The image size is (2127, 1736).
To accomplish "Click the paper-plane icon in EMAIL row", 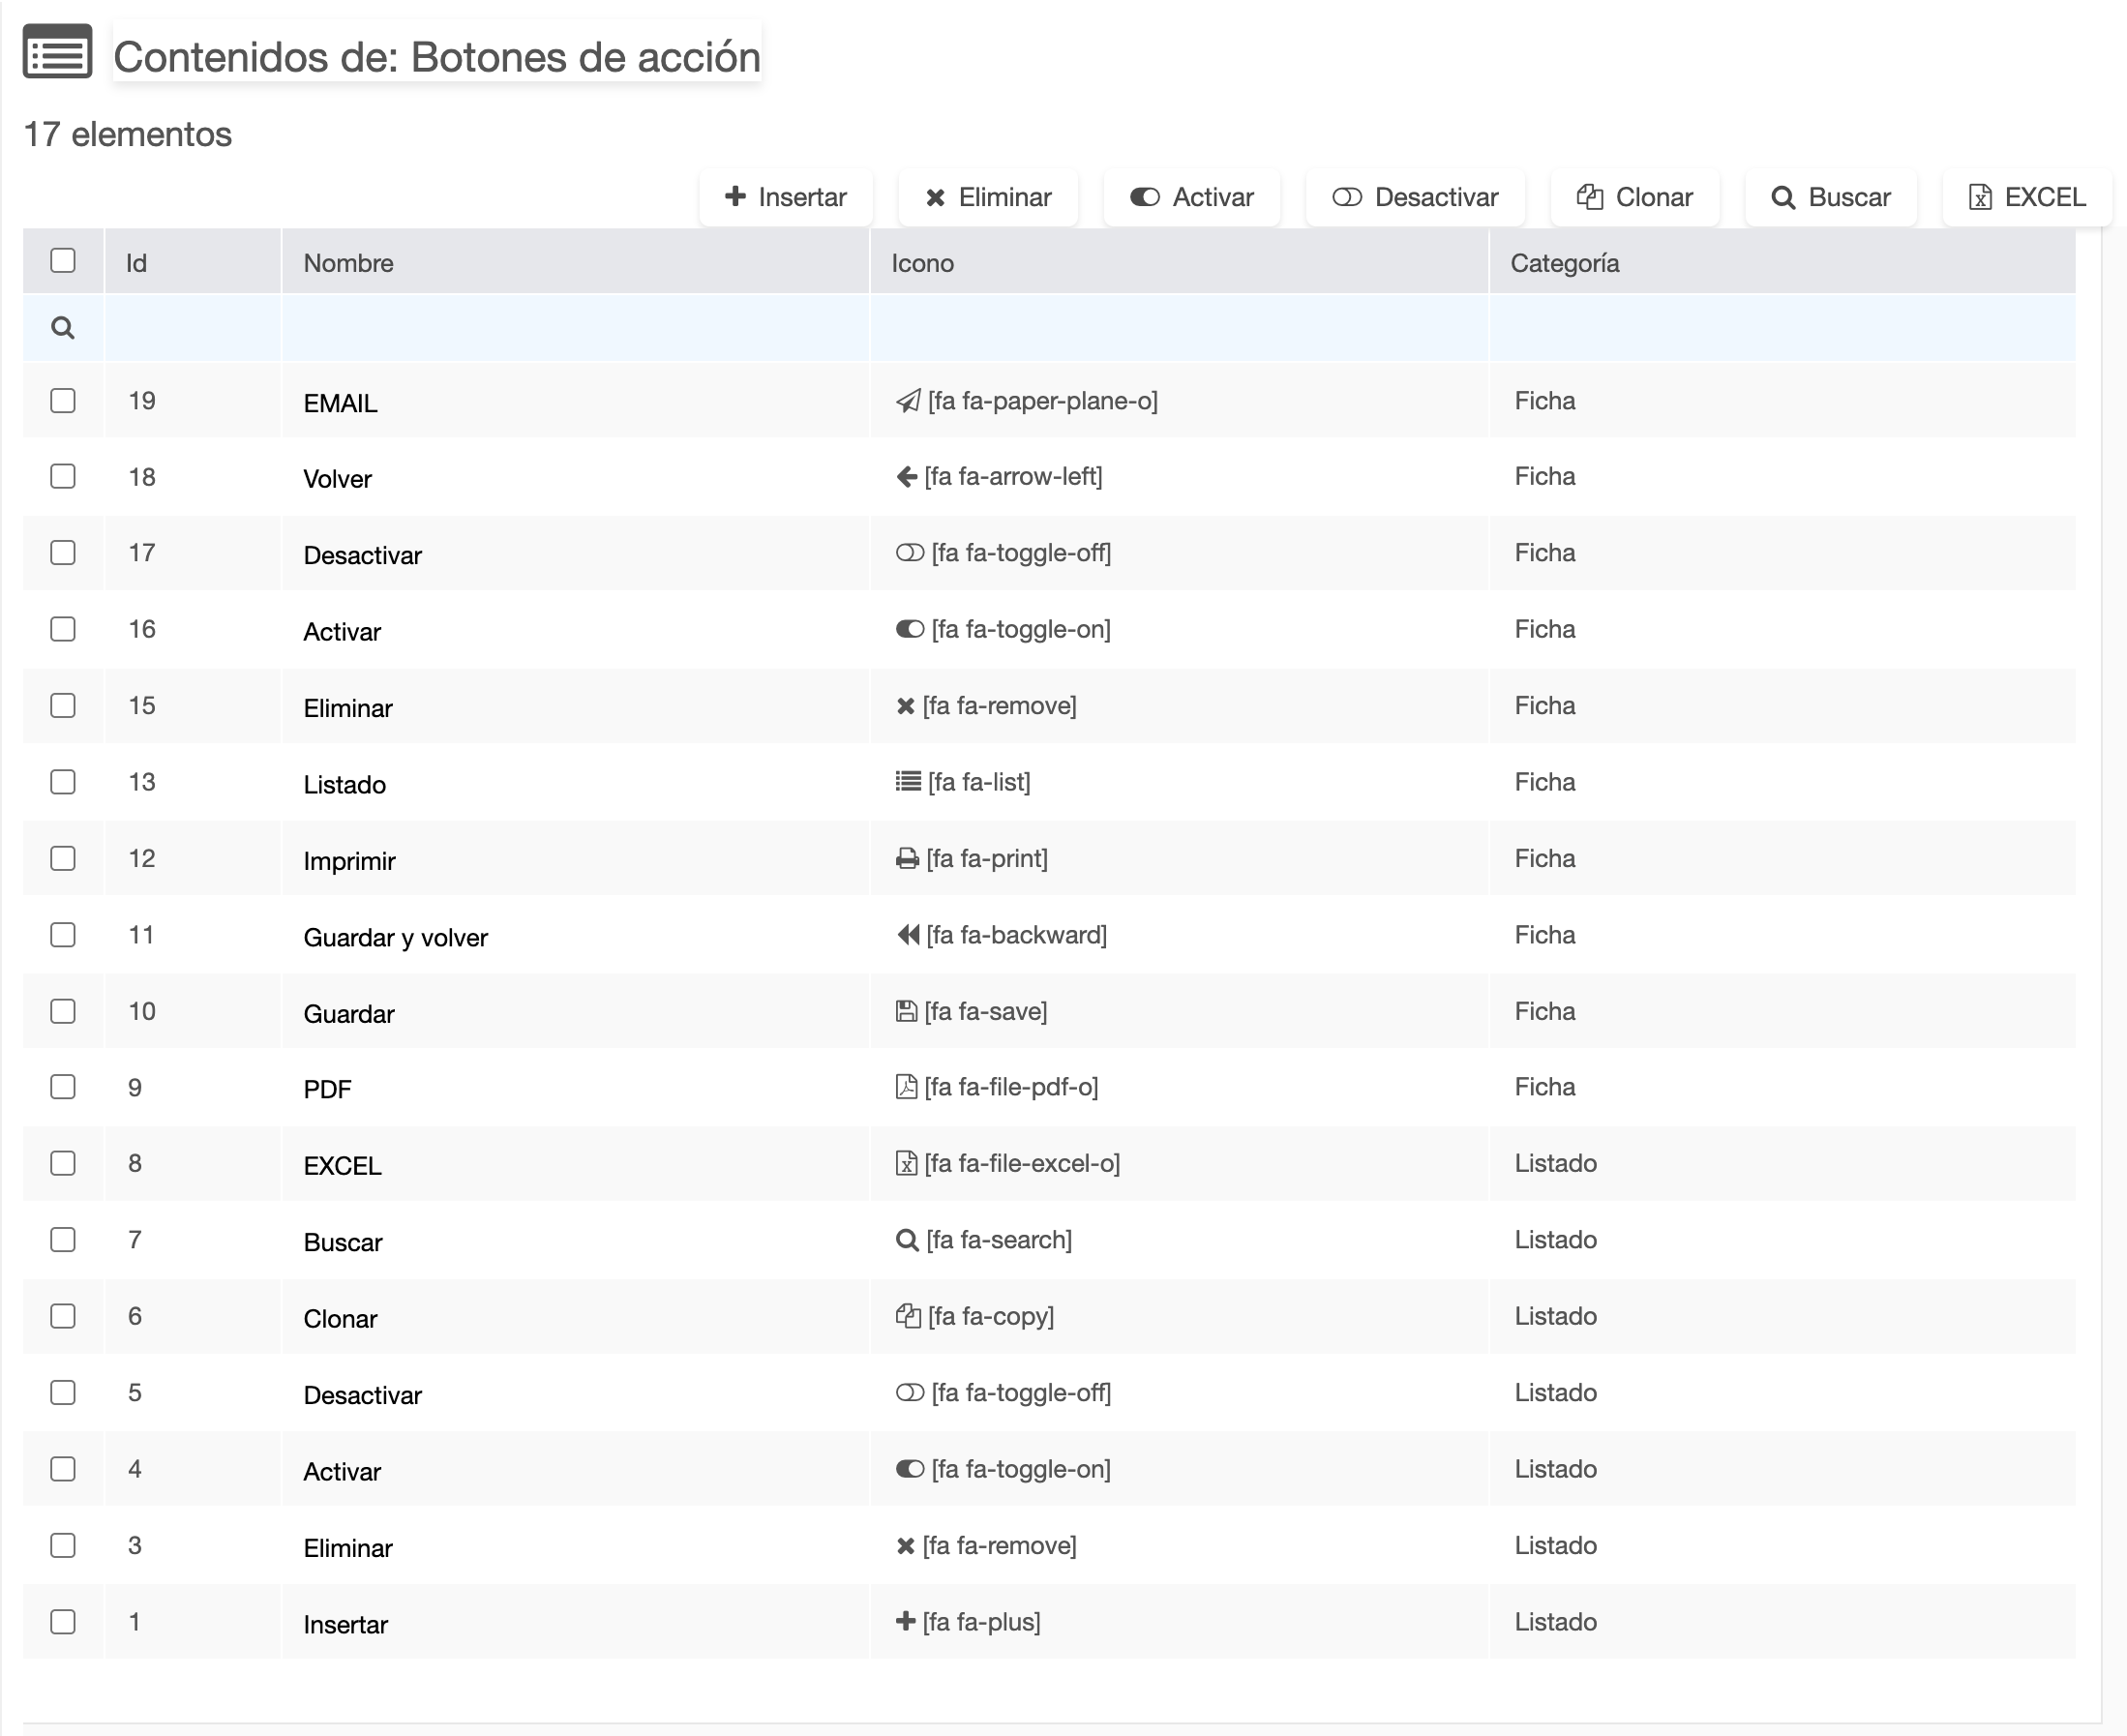I will (x=907, y=402).
